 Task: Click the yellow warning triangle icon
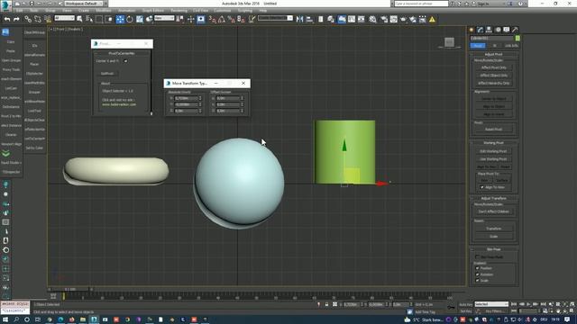click(x=432, y=19)
